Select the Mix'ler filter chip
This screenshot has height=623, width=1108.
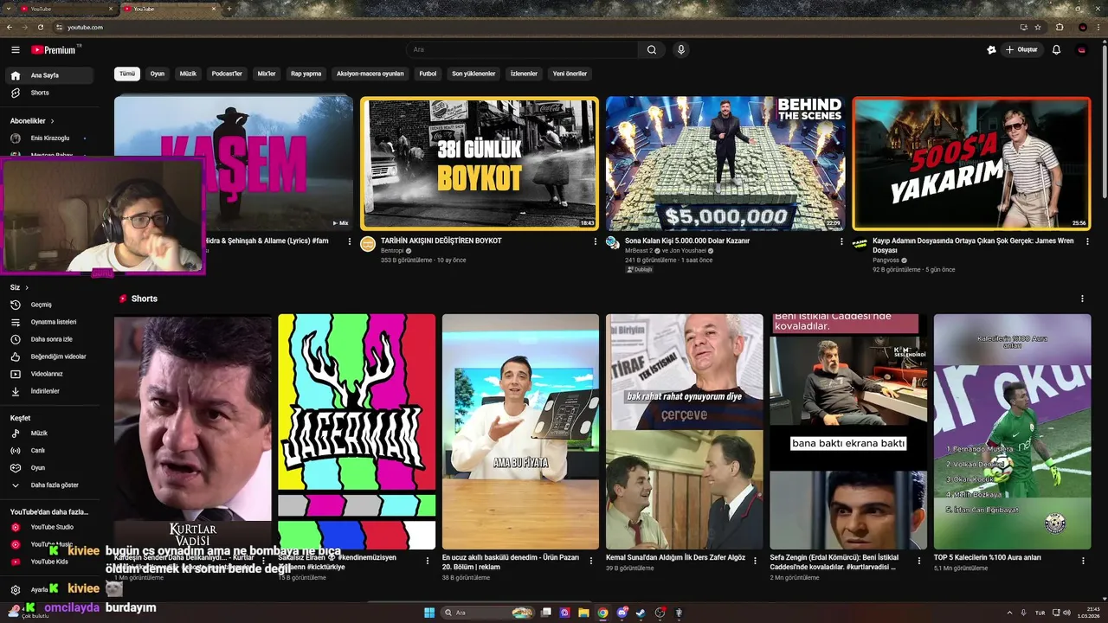pyautogui.click(x=267, y=74)
